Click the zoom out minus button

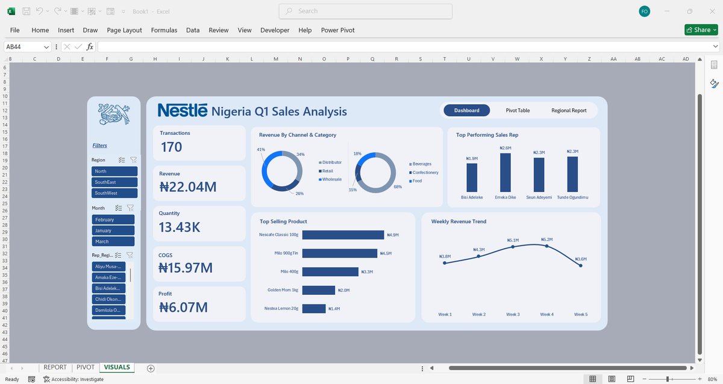(644, 379)
